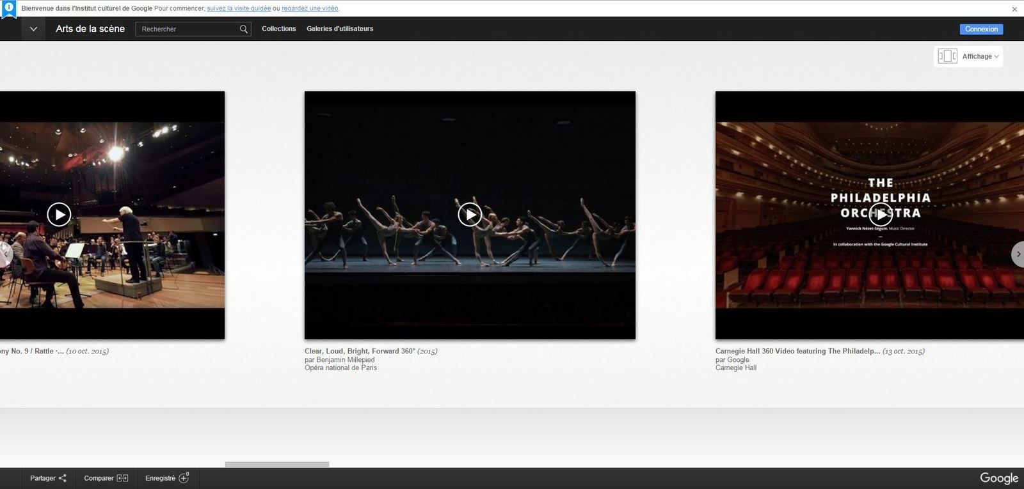Click the blue info bookmark icon
This screenshot has width=1024, height=489.
pos(9,10)
